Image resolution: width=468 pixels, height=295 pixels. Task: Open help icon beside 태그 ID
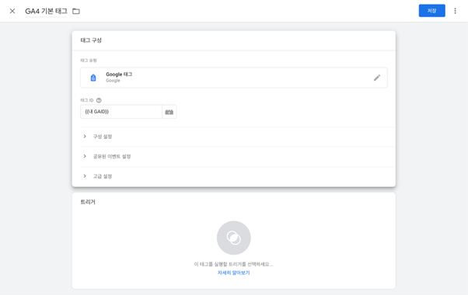[99, 100]
